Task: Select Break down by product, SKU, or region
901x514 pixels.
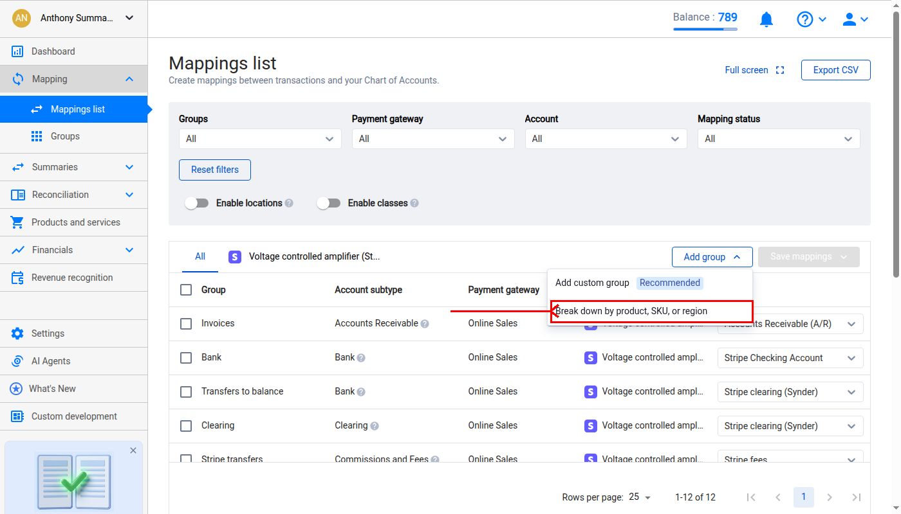Action: pyautogui.click(x=650, y=311)
